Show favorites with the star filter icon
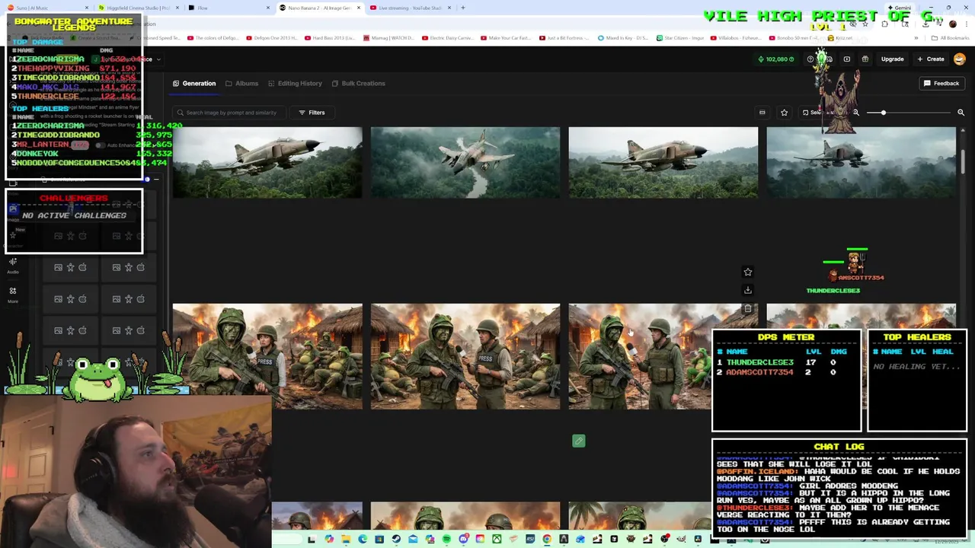 [784, 113]
